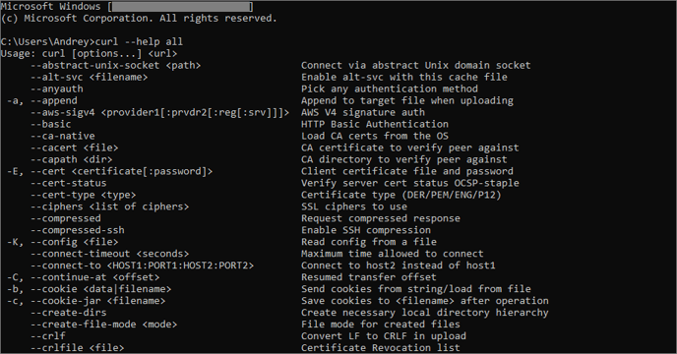Click the --anyauth option text
This screenshot has height=354, width=677.
point(57,88)
